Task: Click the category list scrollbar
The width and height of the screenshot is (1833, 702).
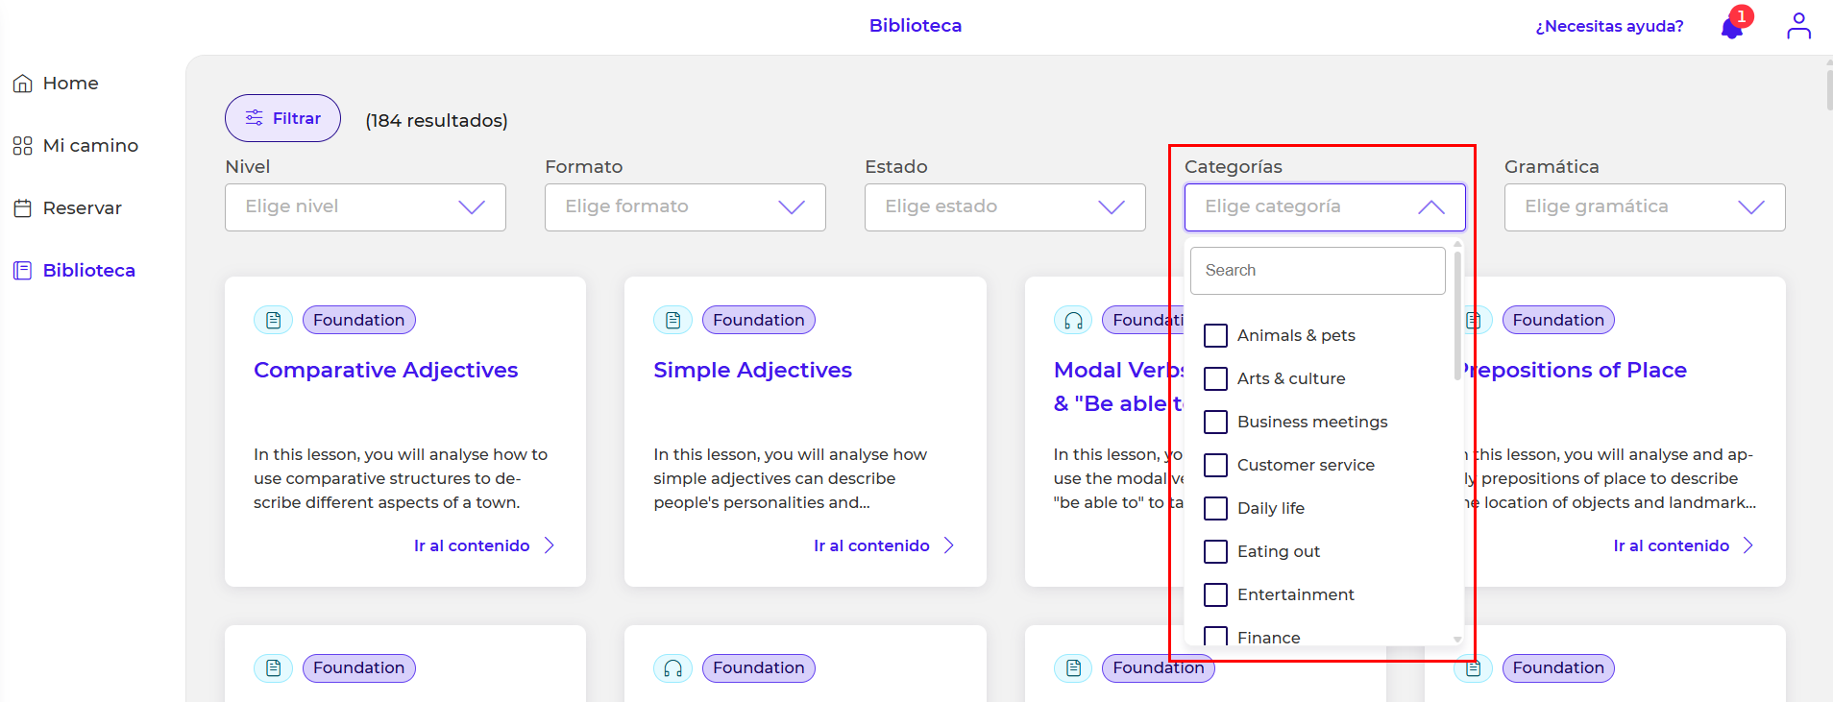Action: click(x=1457, y=317)
